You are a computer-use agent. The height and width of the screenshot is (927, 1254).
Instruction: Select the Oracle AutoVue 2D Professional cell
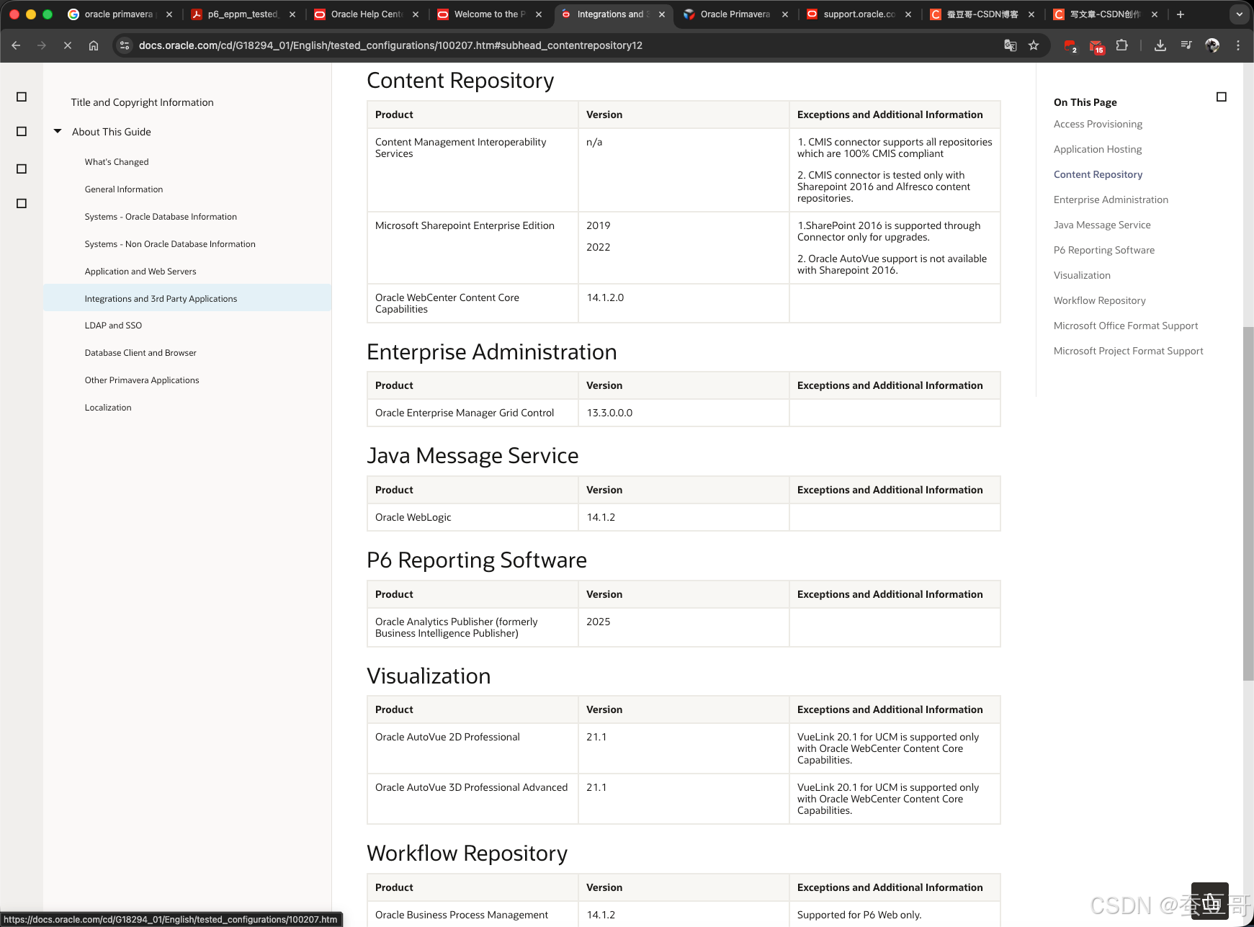coord(473,748)
